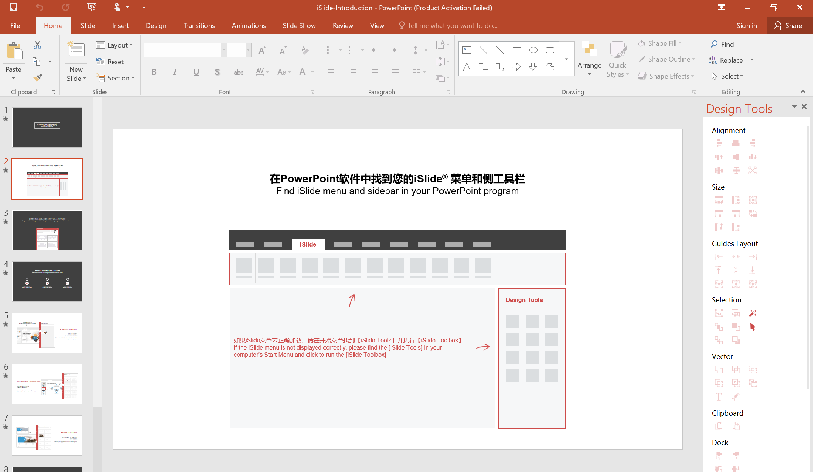Click the Find button

tap(722, 44)
